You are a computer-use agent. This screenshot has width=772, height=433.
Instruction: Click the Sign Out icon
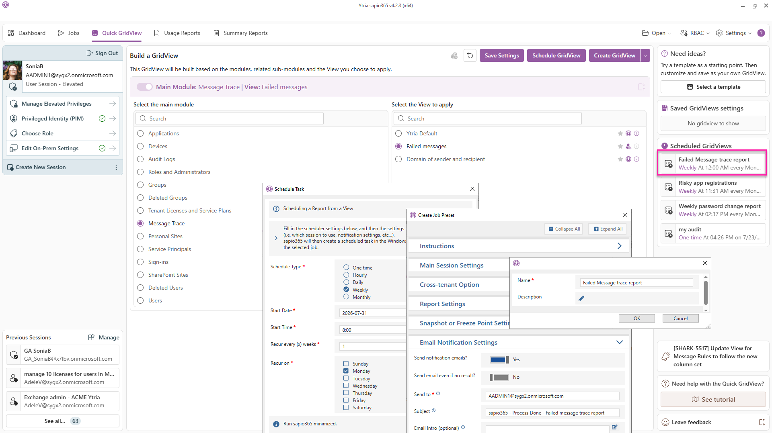tap(90, 53)
